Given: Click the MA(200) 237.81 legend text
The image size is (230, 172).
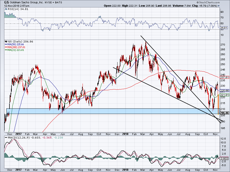Looking at the screenshot, I should pyautogui.click(x=16, y=47).
